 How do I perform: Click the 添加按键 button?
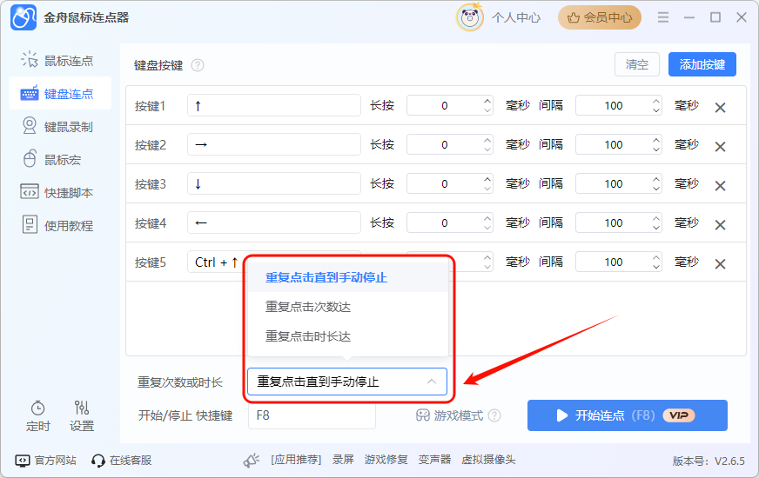[702, 64]
